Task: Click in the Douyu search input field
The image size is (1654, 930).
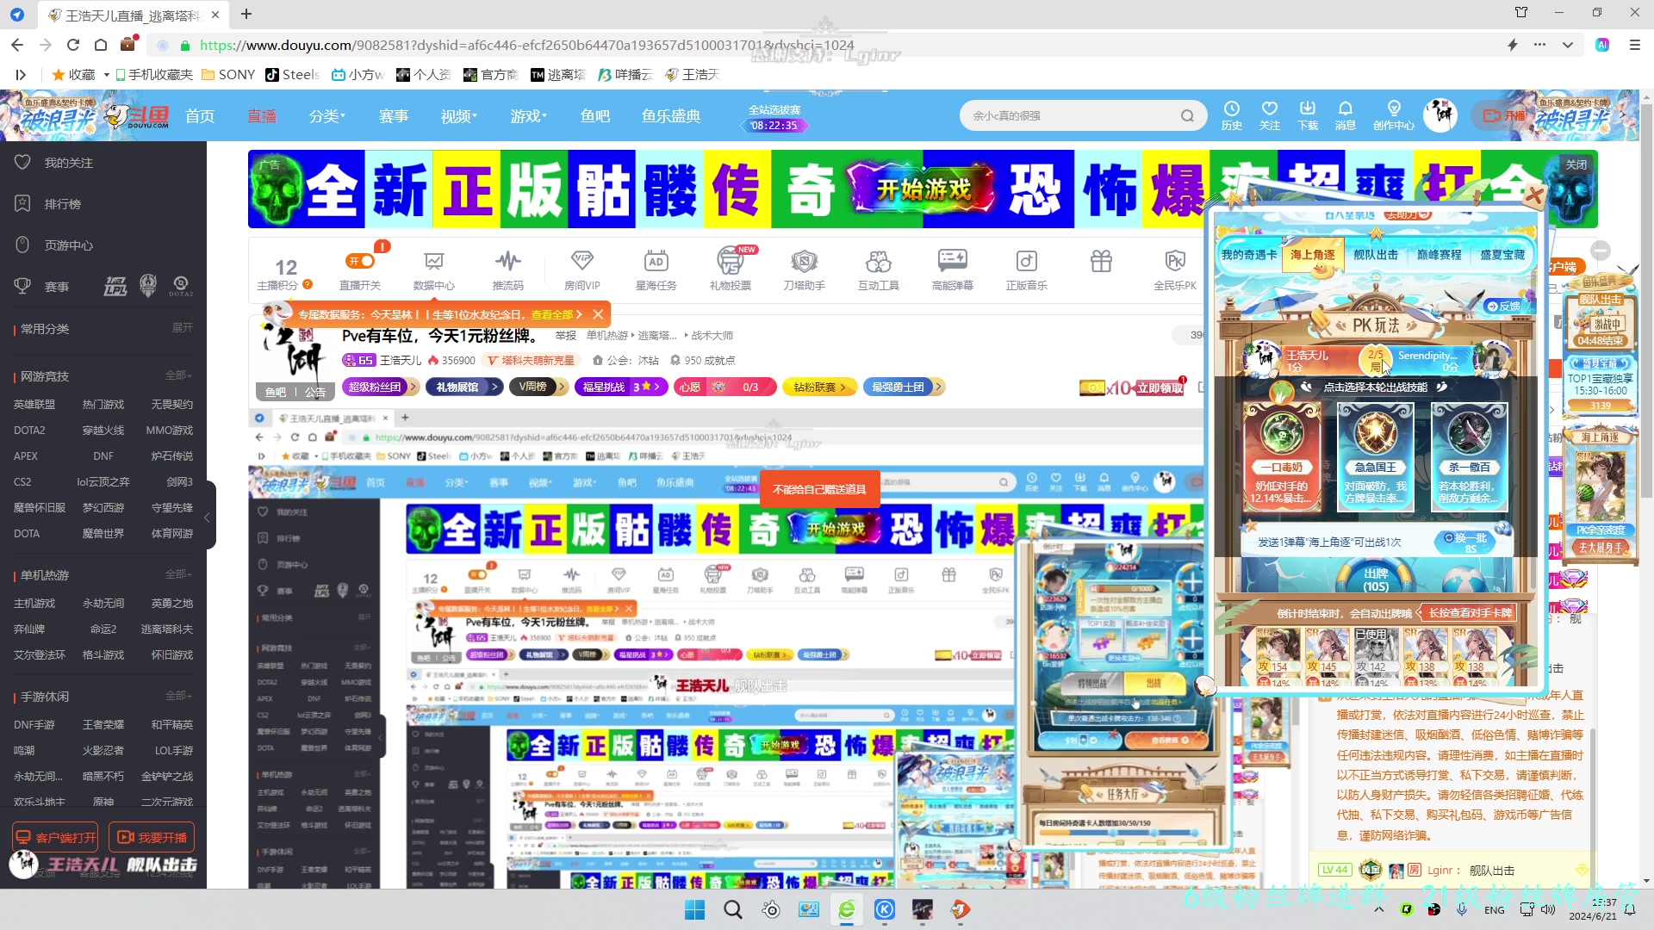Action: 1068,116
